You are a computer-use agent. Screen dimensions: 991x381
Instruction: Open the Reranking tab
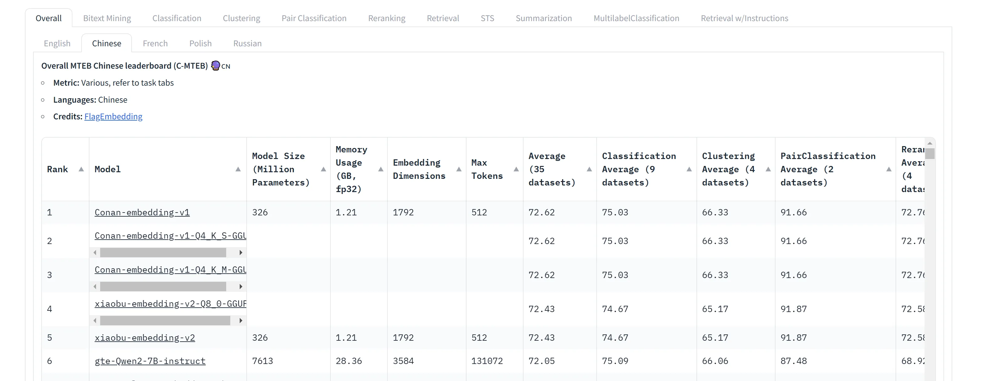[387, 18]
